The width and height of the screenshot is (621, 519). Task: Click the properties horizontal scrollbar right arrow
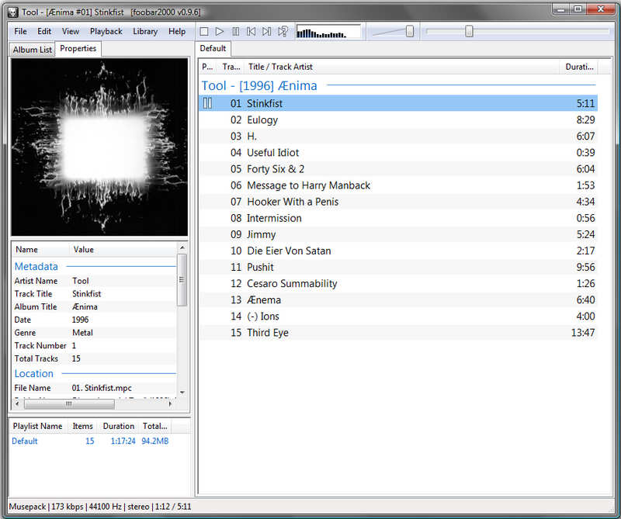(x=170, y=404)
